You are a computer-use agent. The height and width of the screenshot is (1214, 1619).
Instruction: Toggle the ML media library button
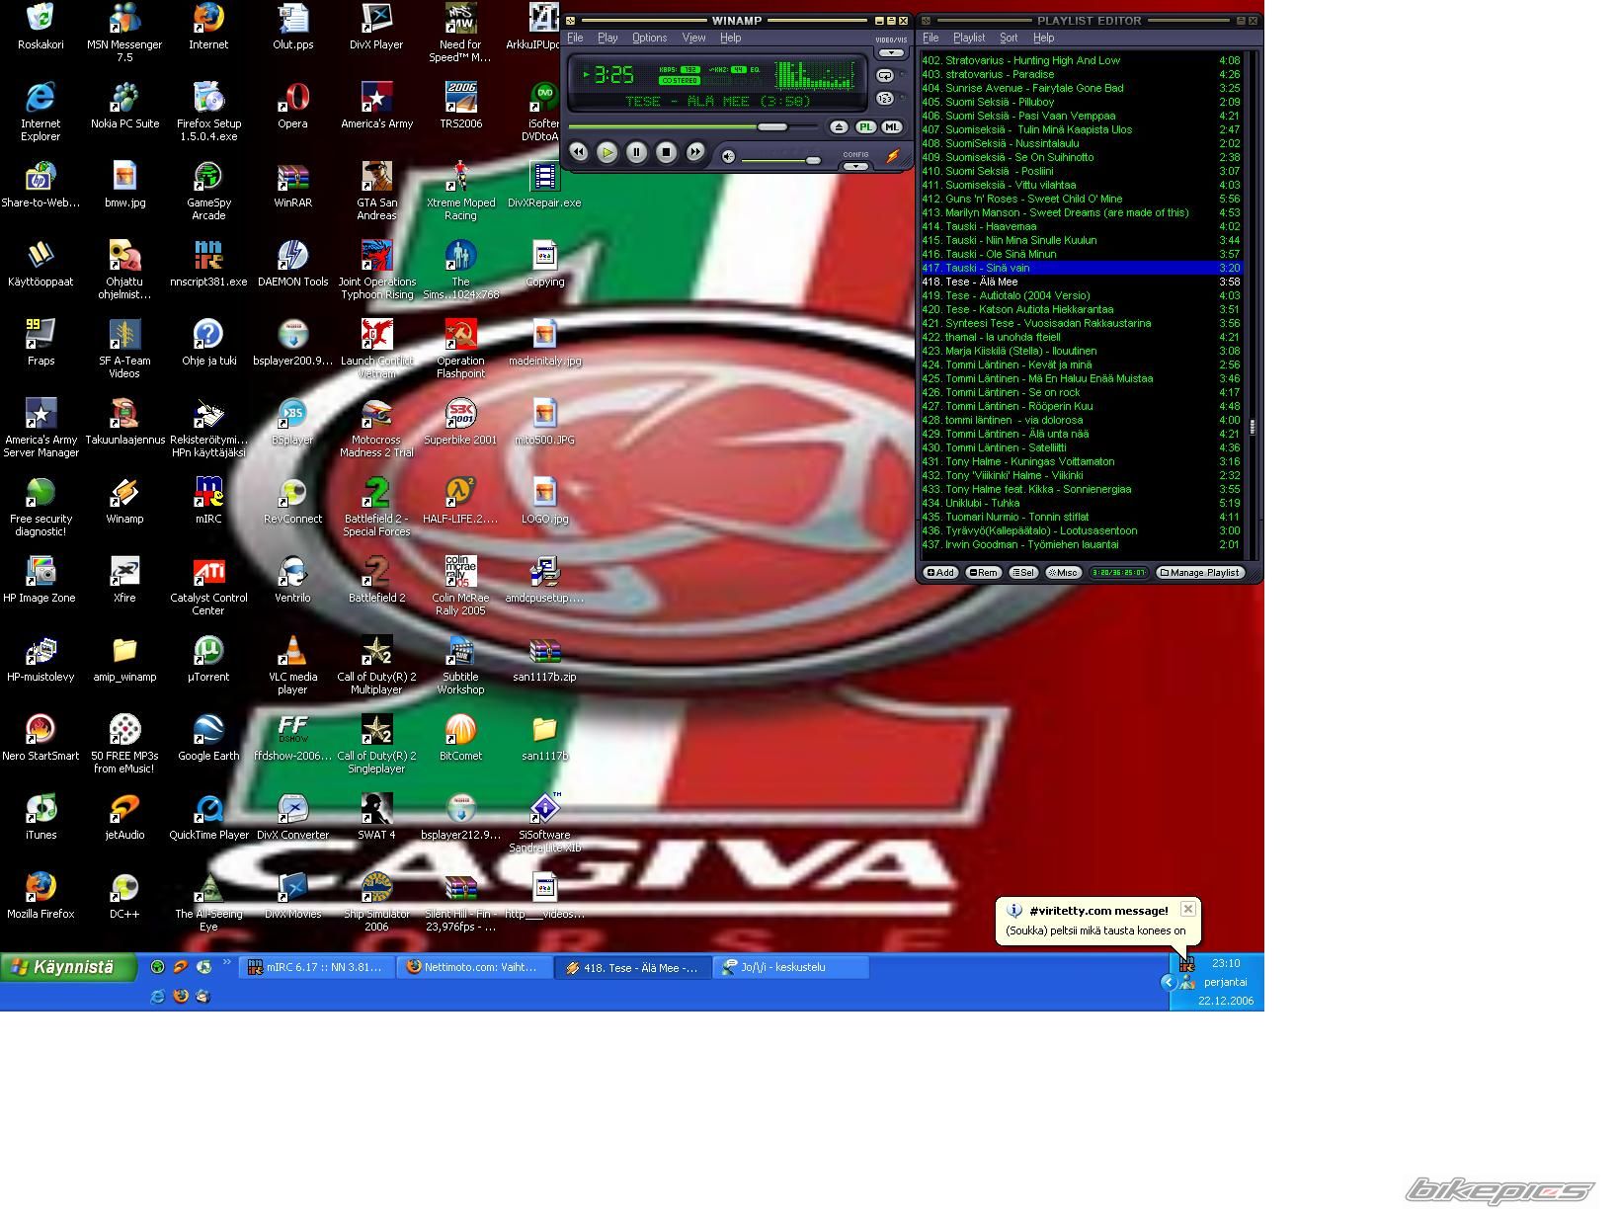pos(891,127)
